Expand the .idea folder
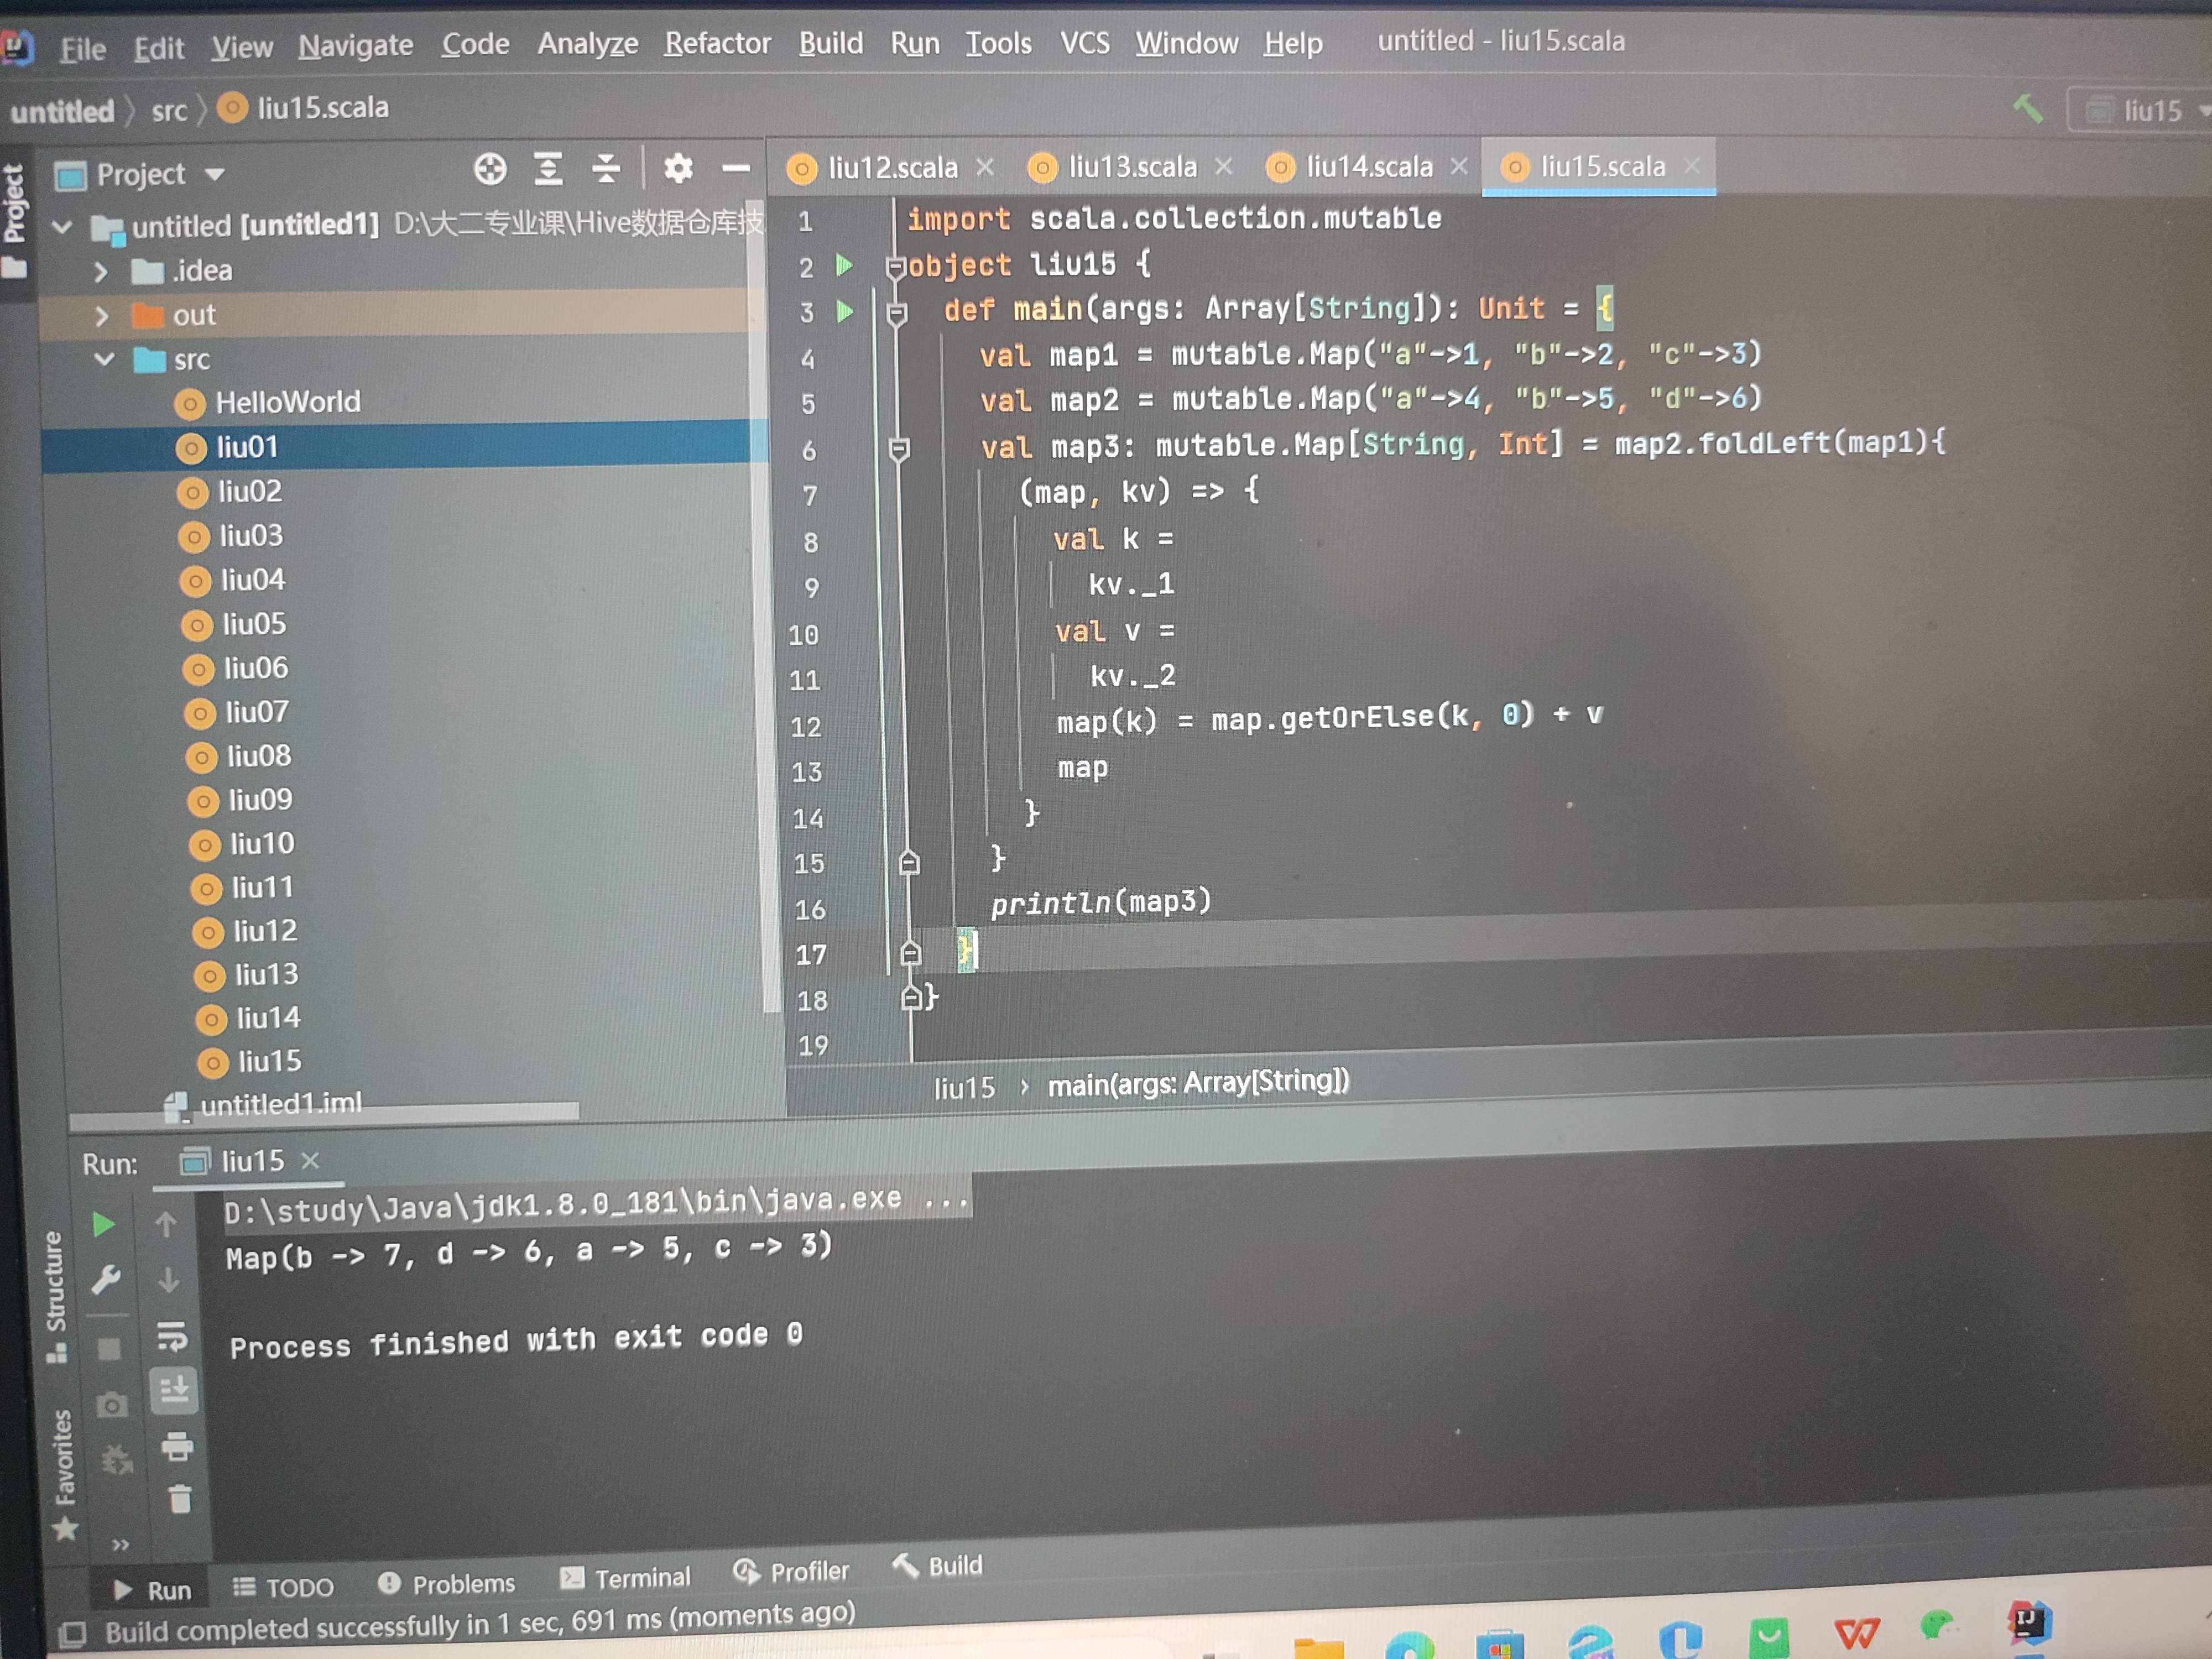The width and height of the screenshot is (2212, 1659). 100,271
